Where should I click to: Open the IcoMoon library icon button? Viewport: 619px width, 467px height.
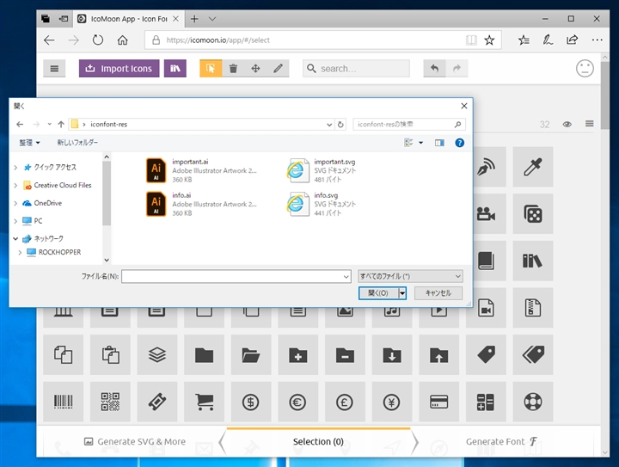[175, 68]
